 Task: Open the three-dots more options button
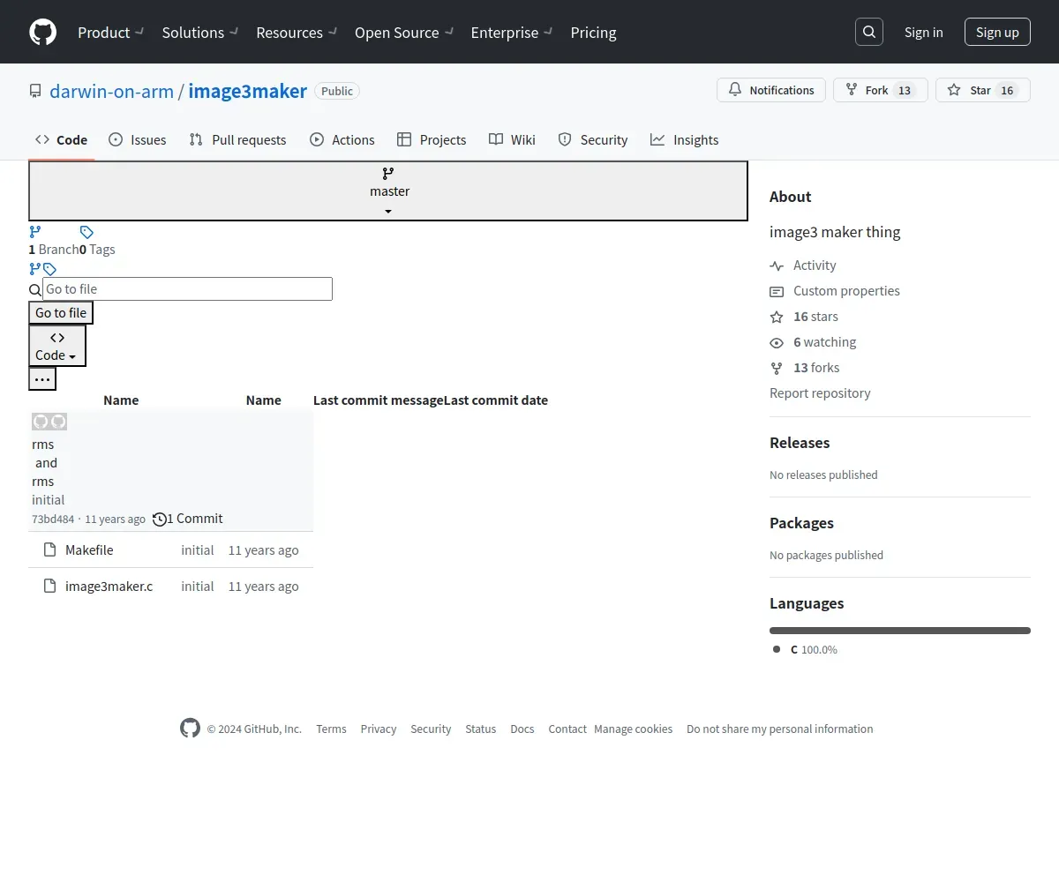pyautogui.click(x=42, y=379)
